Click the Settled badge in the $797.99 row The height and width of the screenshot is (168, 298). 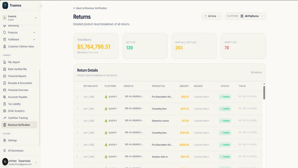coord(225,133)
